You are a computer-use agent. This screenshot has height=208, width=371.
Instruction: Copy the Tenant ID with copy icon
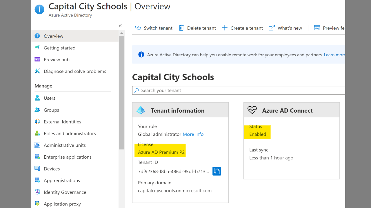[x=217, y=171]
